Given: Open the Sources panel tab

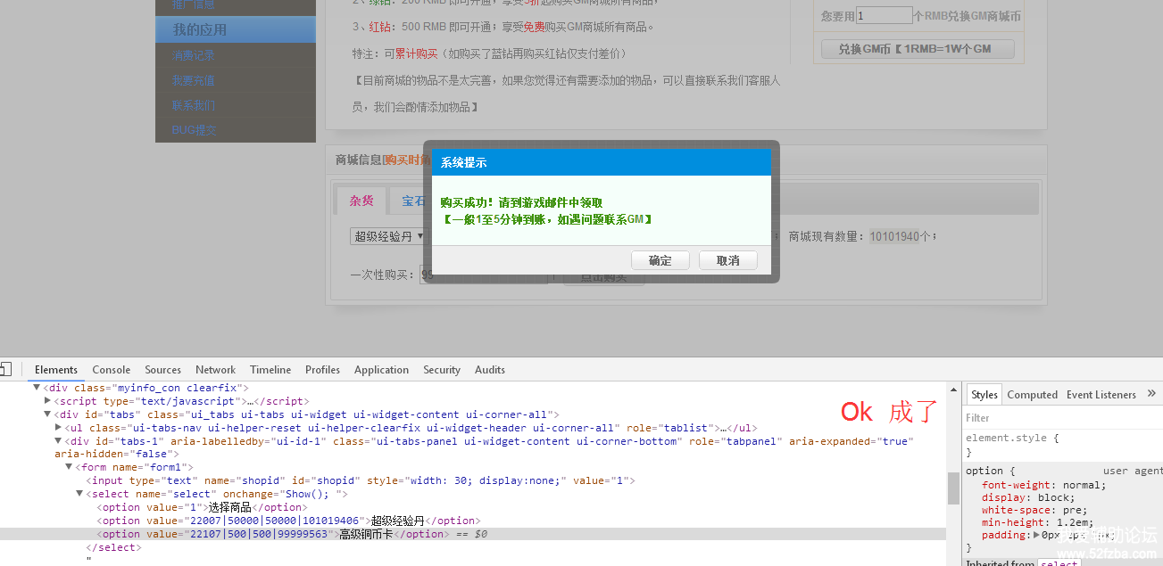Looking at the screenshot, I should click(162, 370).
